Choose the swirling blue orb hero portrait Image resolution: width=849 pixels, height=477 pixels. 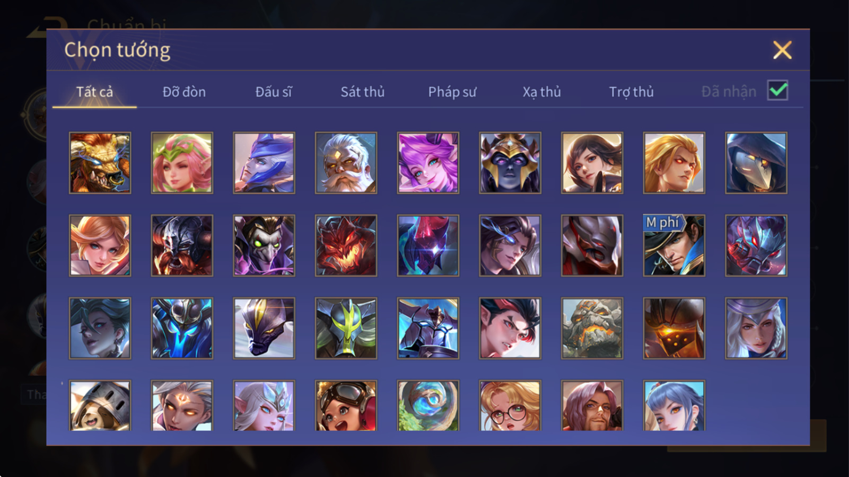click(x=428, y=405)
